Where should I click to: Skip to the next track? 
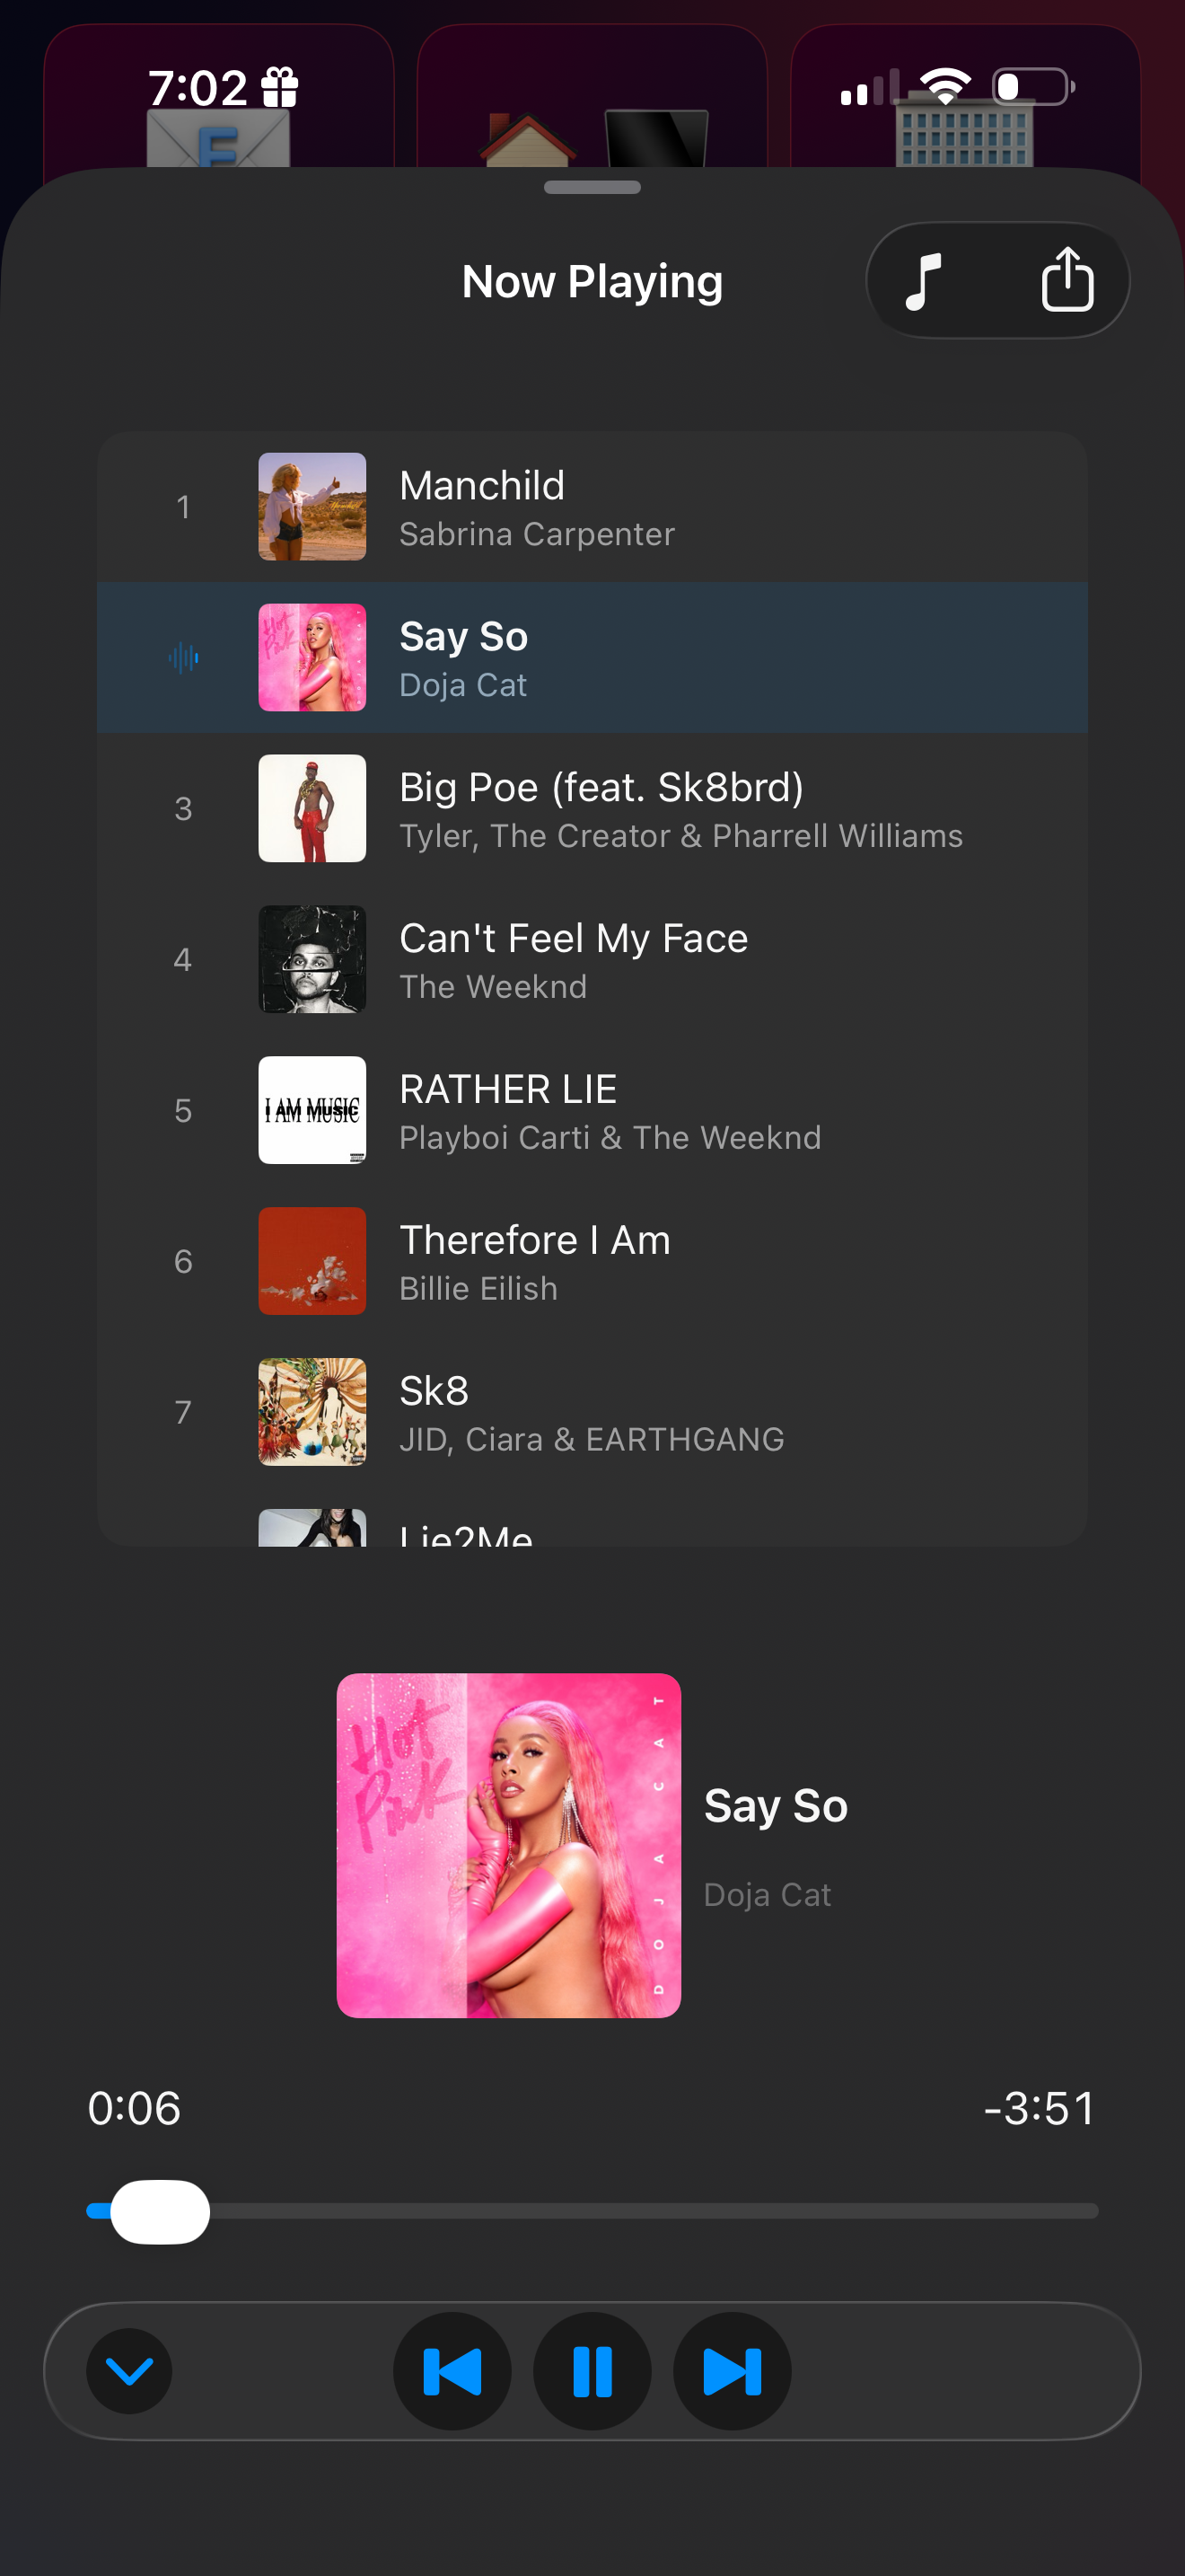tap(733, 2371)
